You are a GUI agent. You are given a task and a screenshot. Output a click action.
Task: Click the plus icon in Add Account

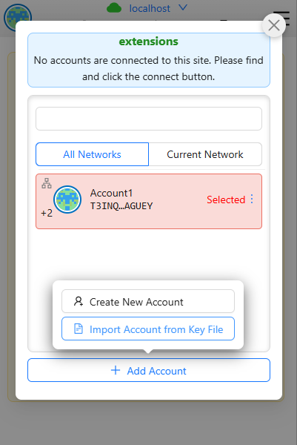pyautogui.click(x=116, y=370)
